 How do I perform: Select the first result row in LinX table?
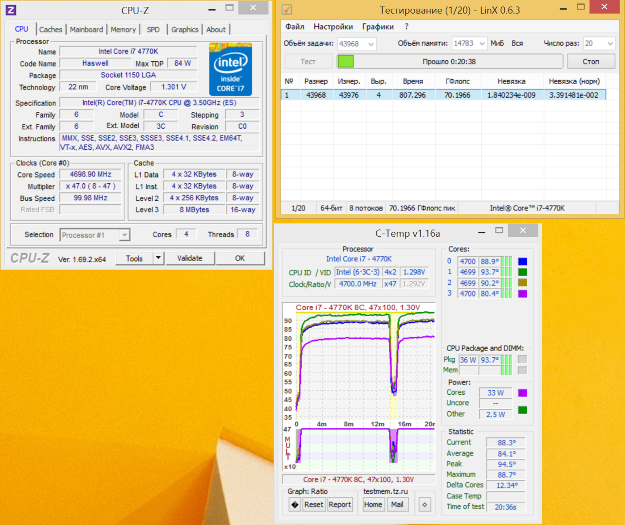point(443,95)
